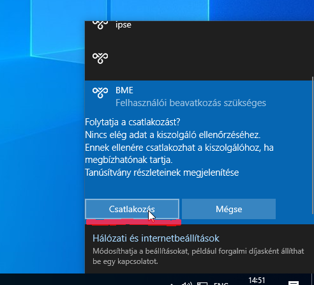Open Hálózati és internetbeállítások
This screenshot has width=314, height=285.
pyautogui.click(x=156, y=238)
